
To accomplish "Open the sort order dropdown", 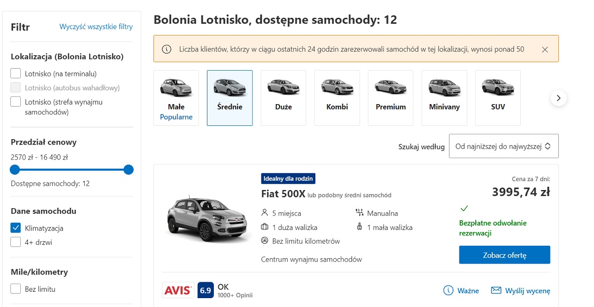I will [x=503, y=146].
